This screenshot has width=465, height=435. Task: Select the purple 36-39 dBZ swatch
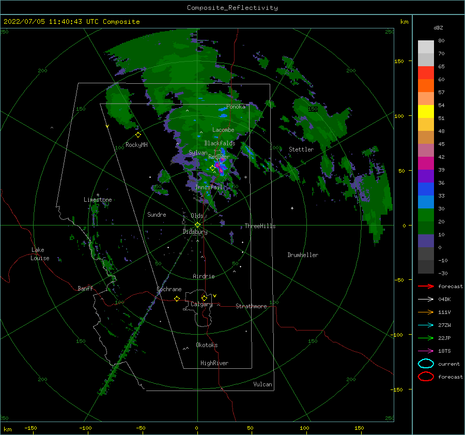point(426,176)
